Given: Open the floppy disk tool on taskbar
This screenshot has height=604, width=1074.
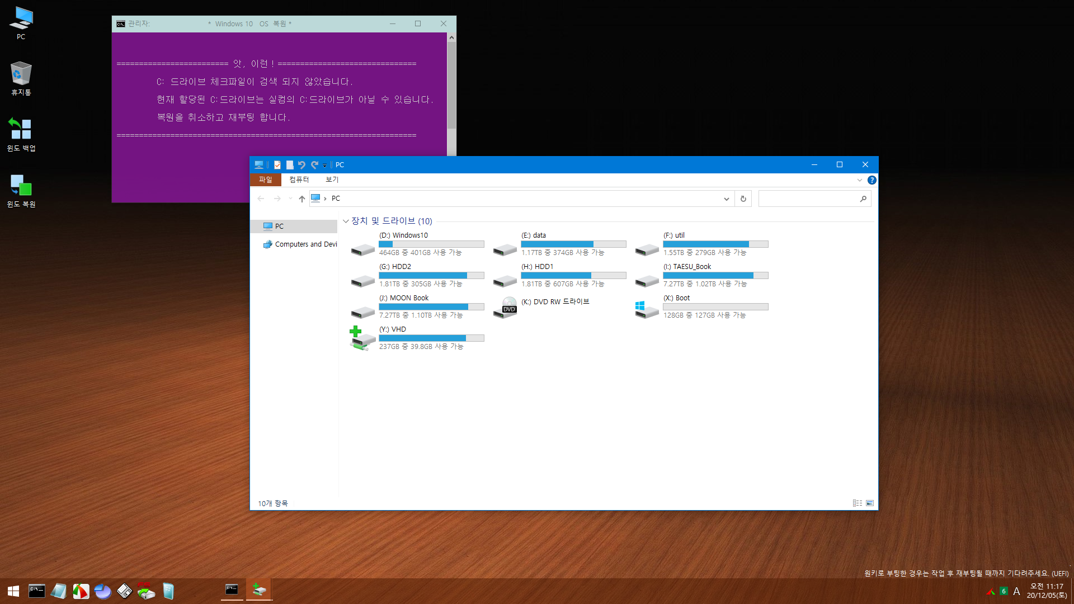Looking at the screenshot, I should 124,591.
